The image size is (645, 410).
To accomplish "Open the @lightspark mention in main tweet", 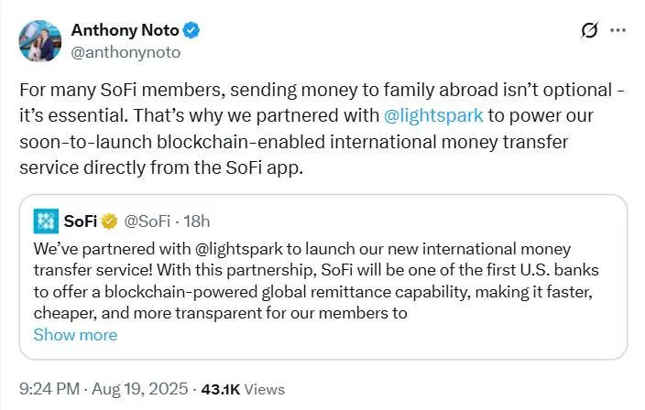I will [x=433, y=115].
